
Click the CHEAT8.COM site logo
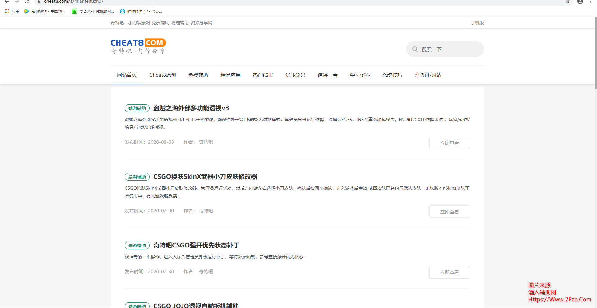tap(138, 46)
